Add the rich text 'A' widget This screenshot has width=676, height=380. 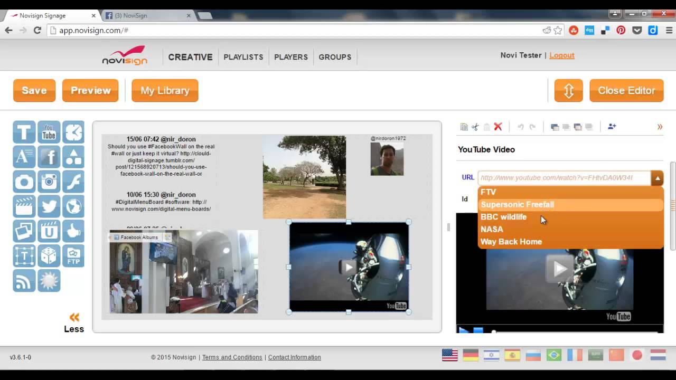pos(24,157)
